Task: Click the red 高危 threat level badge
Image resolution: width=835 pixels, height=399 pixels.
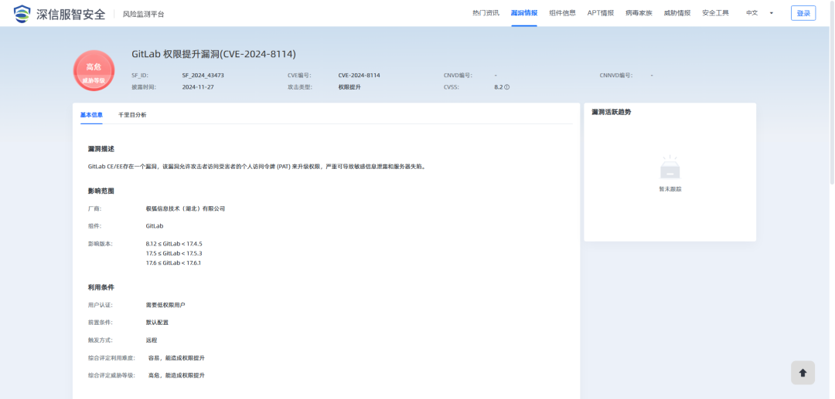Action: (x=94, y=71)
